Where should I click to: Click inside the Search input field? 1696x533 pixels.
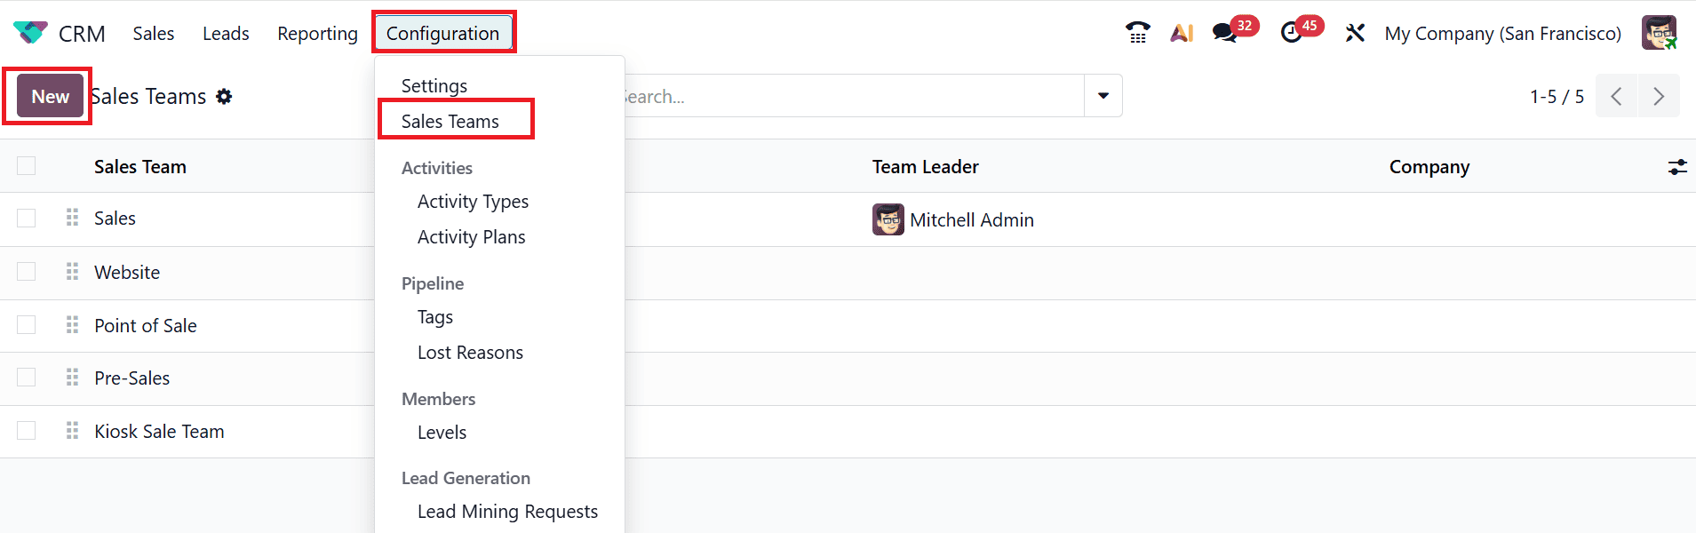tap(844, 95)
